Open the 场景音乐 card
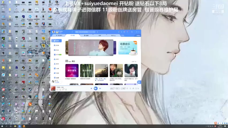Image resolution: width=228 pixels, height=128 pixels. 127,48
